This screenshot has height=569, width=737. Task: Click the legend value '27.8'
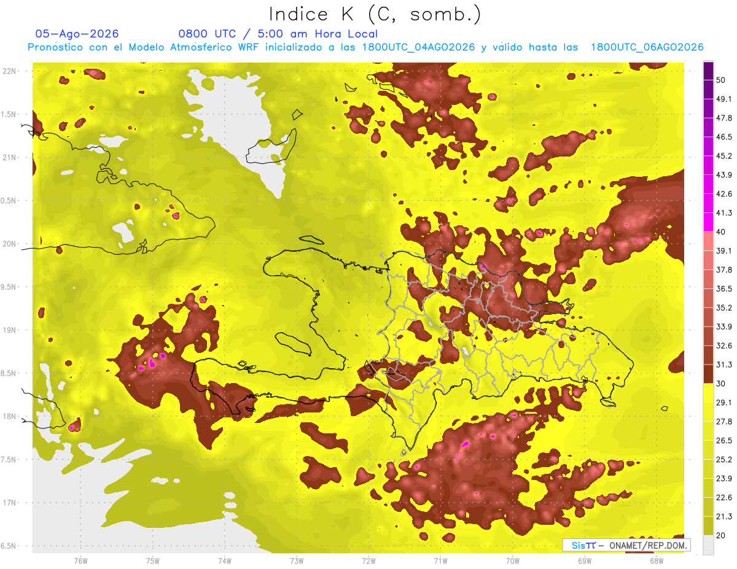click(724, 422)
